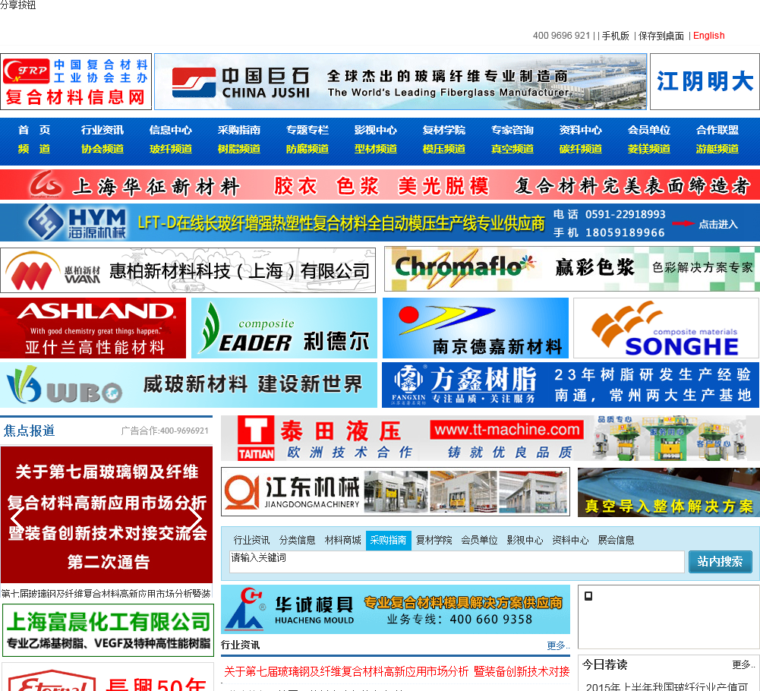Viewport: 760px width, 691px height.
Task: Open the Chromaflo 赢彩色浆 banner
Action: click(x=572, y=269)
